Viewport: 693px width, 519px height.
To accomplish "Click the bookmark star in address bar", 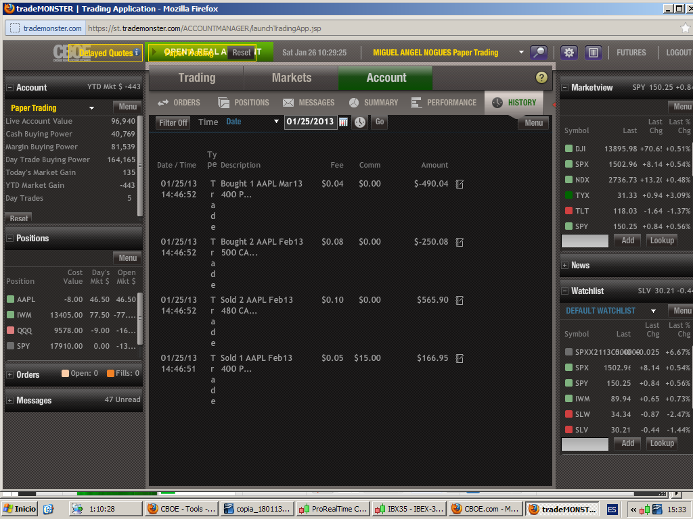I will point(685,28).
